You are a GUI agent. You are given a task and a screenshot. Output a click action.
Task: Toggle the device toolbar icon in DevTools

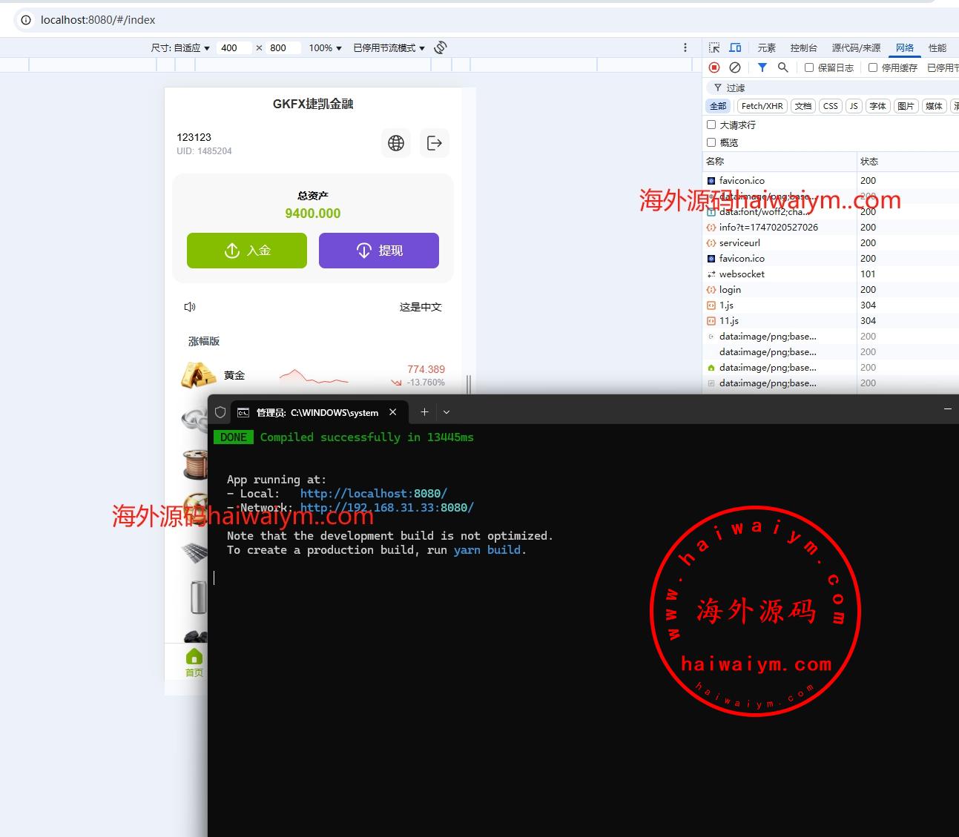pos(735,47)
